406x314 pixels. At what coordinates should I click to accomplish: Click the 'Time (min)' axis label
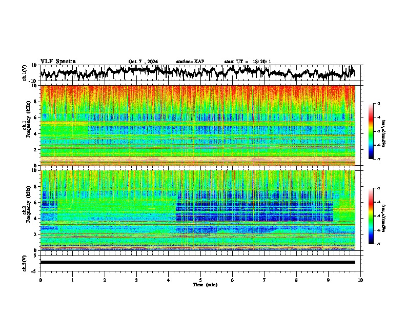click(x=205, y=285)
